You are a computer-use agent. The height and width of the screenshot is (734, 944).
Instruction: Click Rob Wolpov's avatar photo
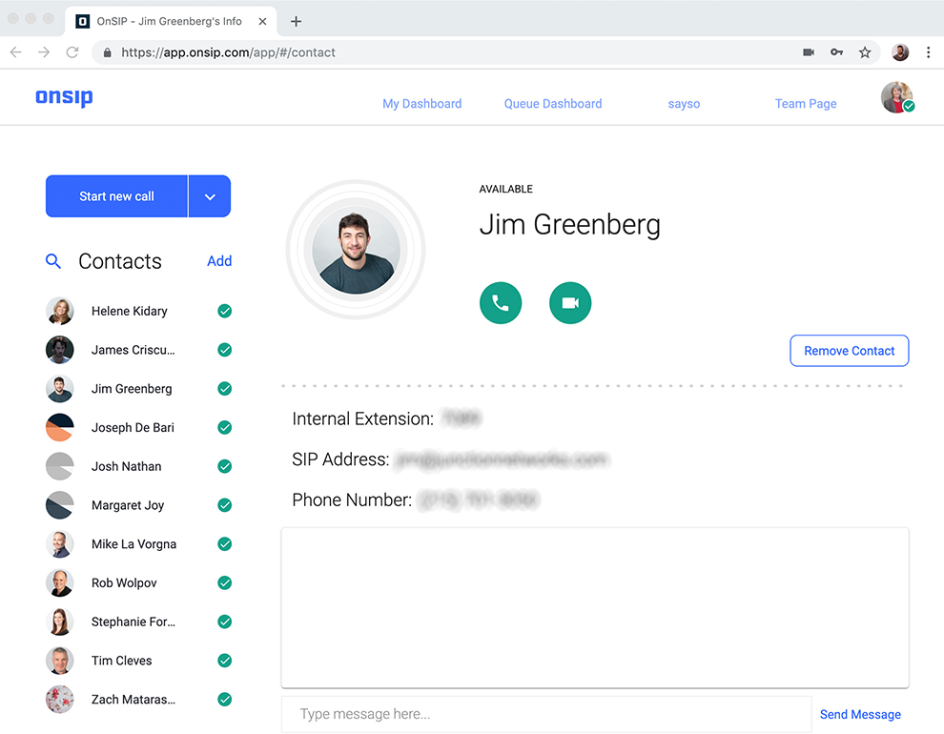point(60,582)
